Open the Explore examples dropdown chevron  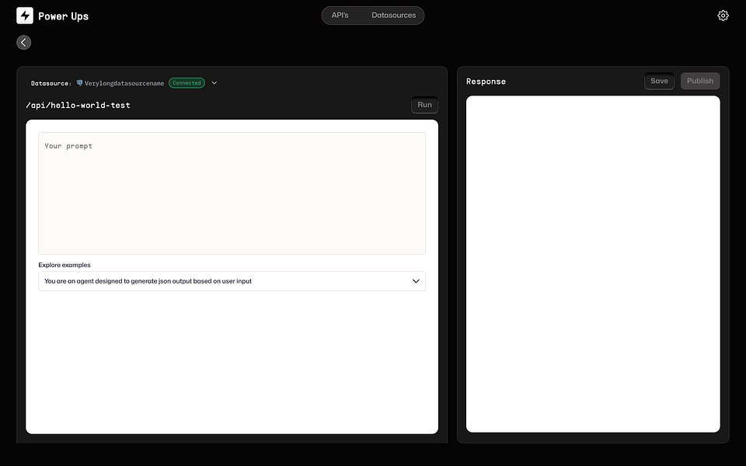pyautogui.click(x=414, y=280)
